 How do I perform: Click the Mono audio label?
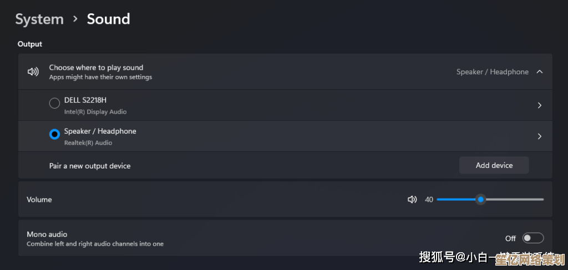click(47, 235)
